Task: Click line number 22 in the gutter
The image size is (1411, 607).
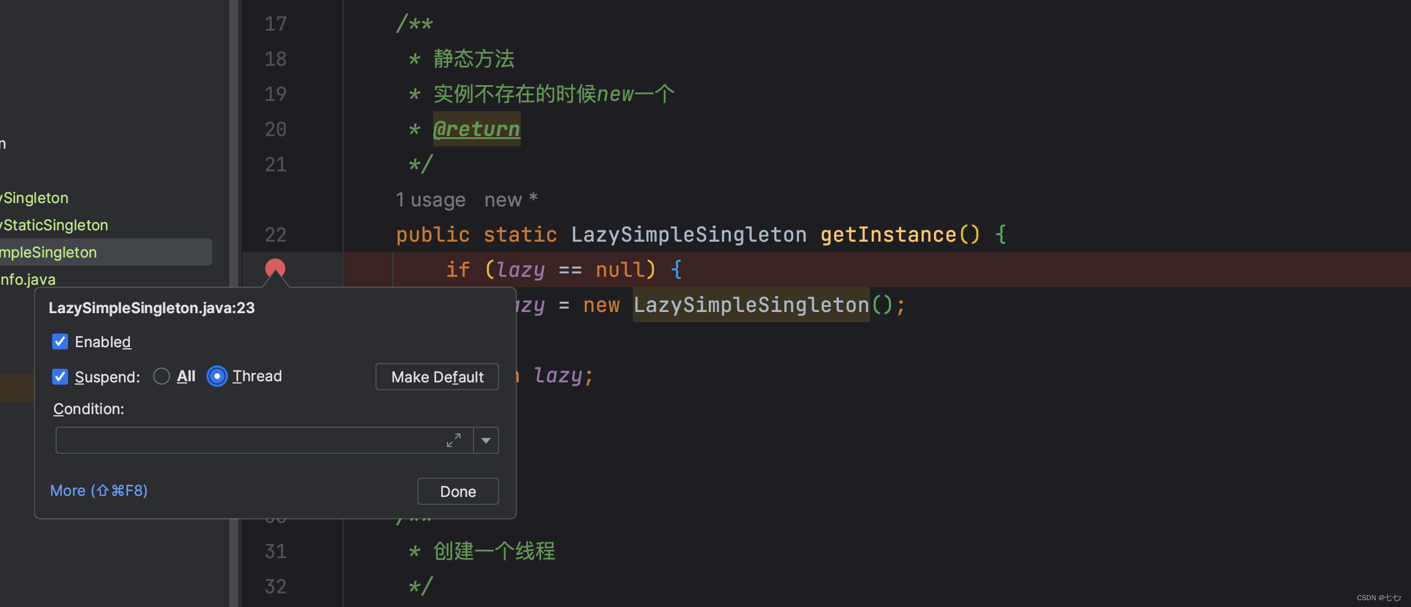Action: click(276, 235)
